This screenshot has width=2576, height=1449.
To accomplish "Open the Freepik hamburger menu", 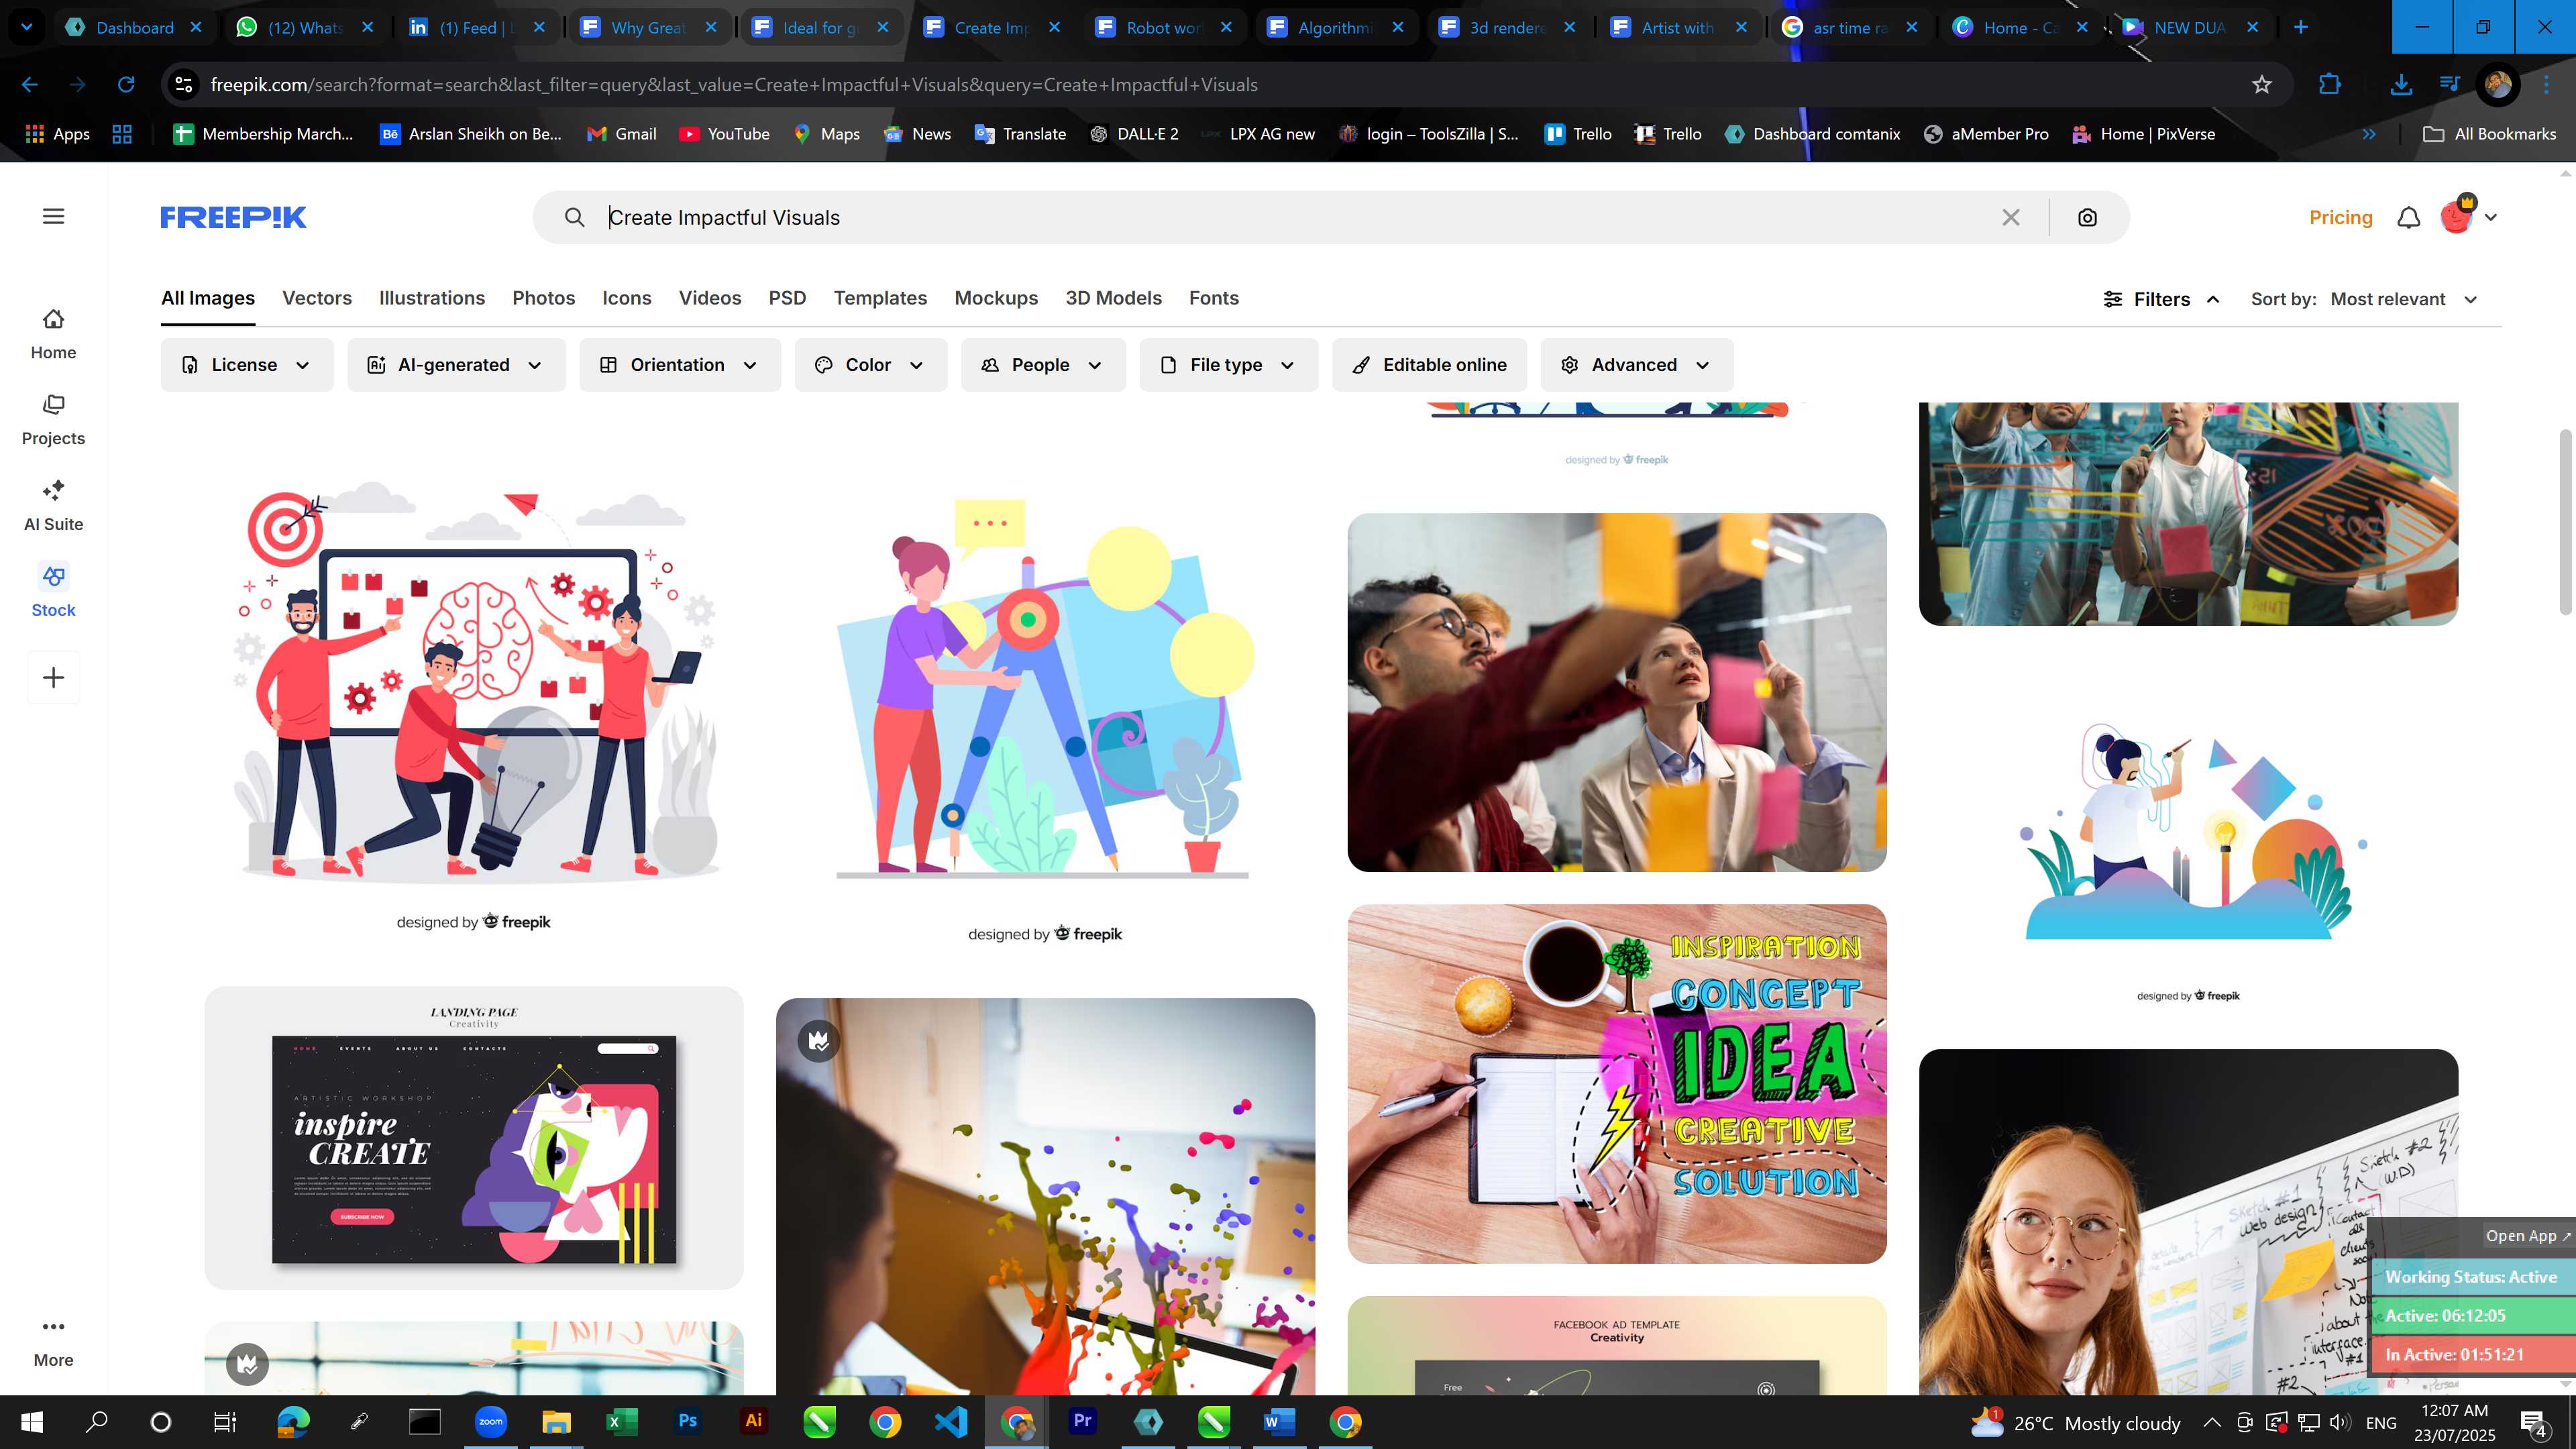I will coord(53,217).
